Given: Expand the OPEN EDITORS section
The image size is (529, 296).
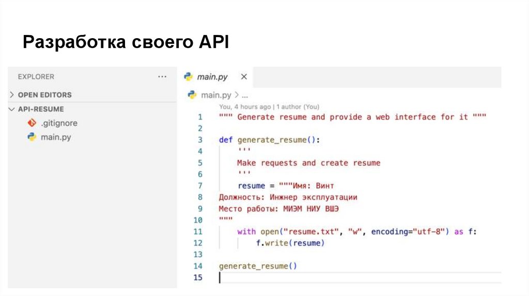Looking at the screenshot, I should click(x=12, y=95).
